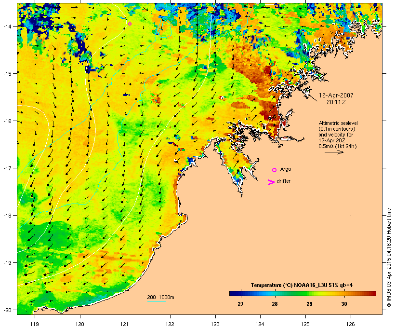Click the longitude label '122'
Viewport: 395px width, 328px height.
[x=170, y=324]
